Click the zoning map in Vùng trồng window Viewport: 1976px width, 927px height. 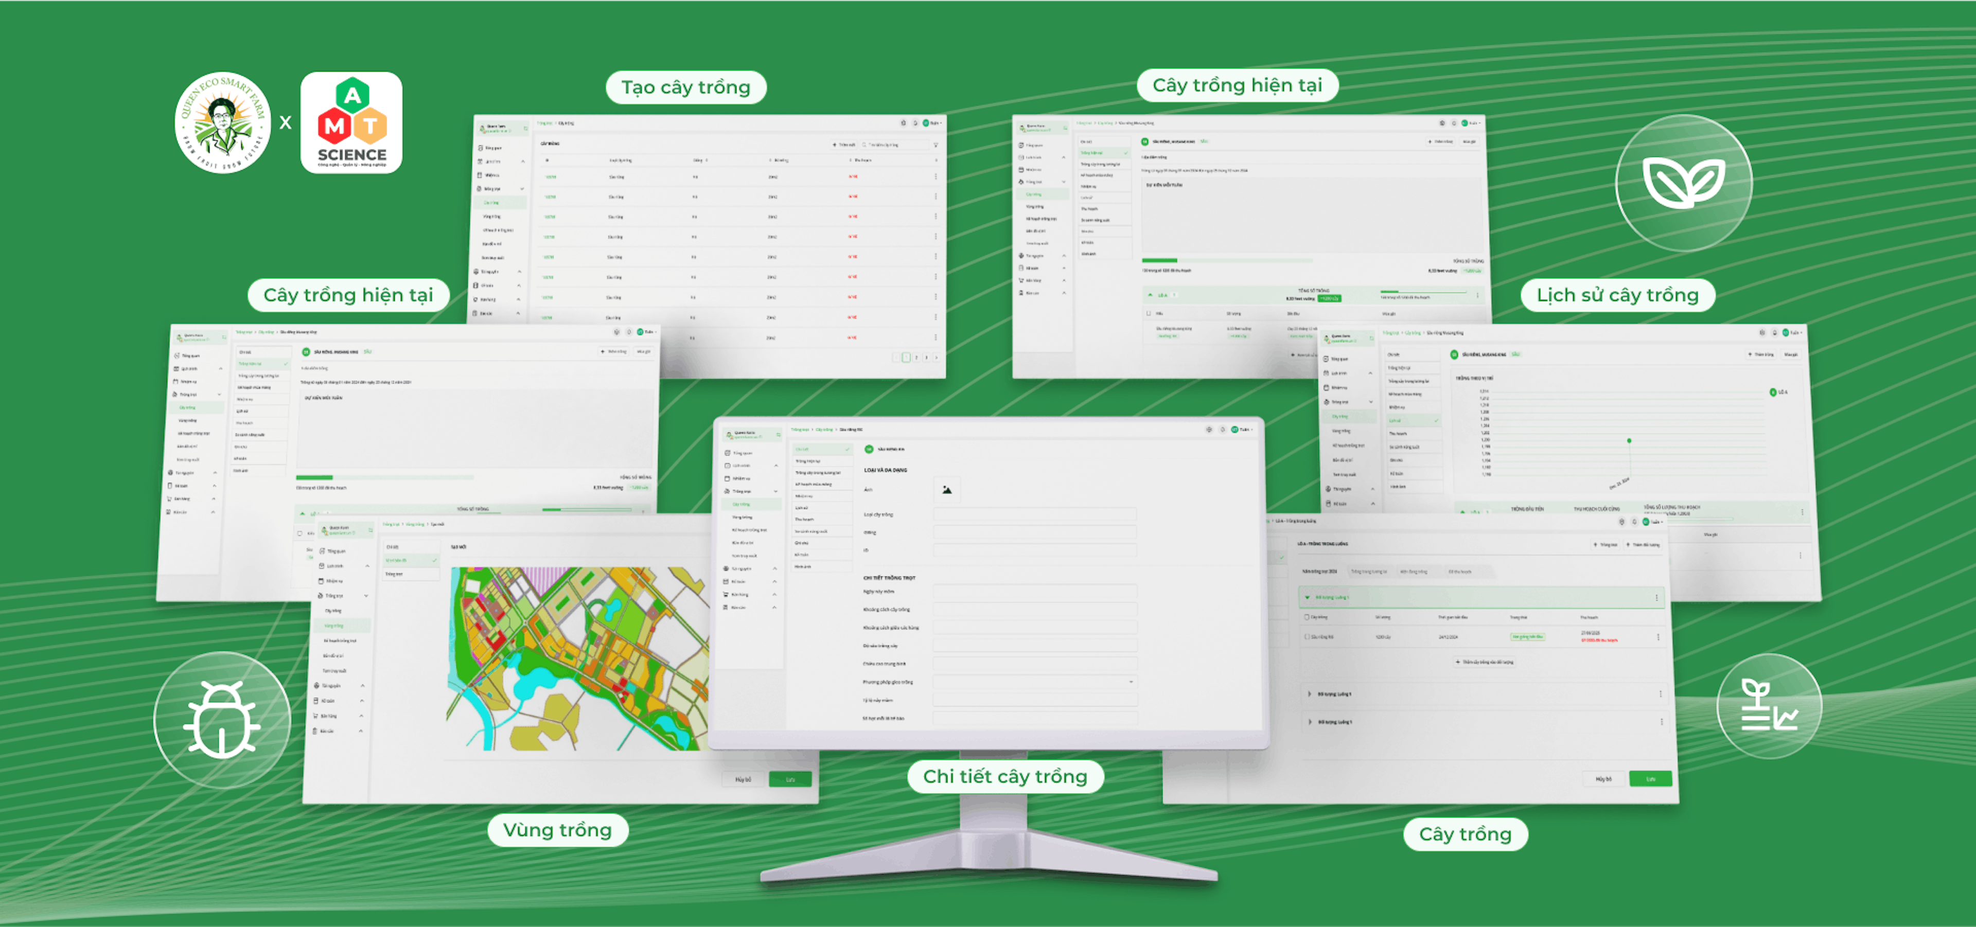tap(577, 658)
